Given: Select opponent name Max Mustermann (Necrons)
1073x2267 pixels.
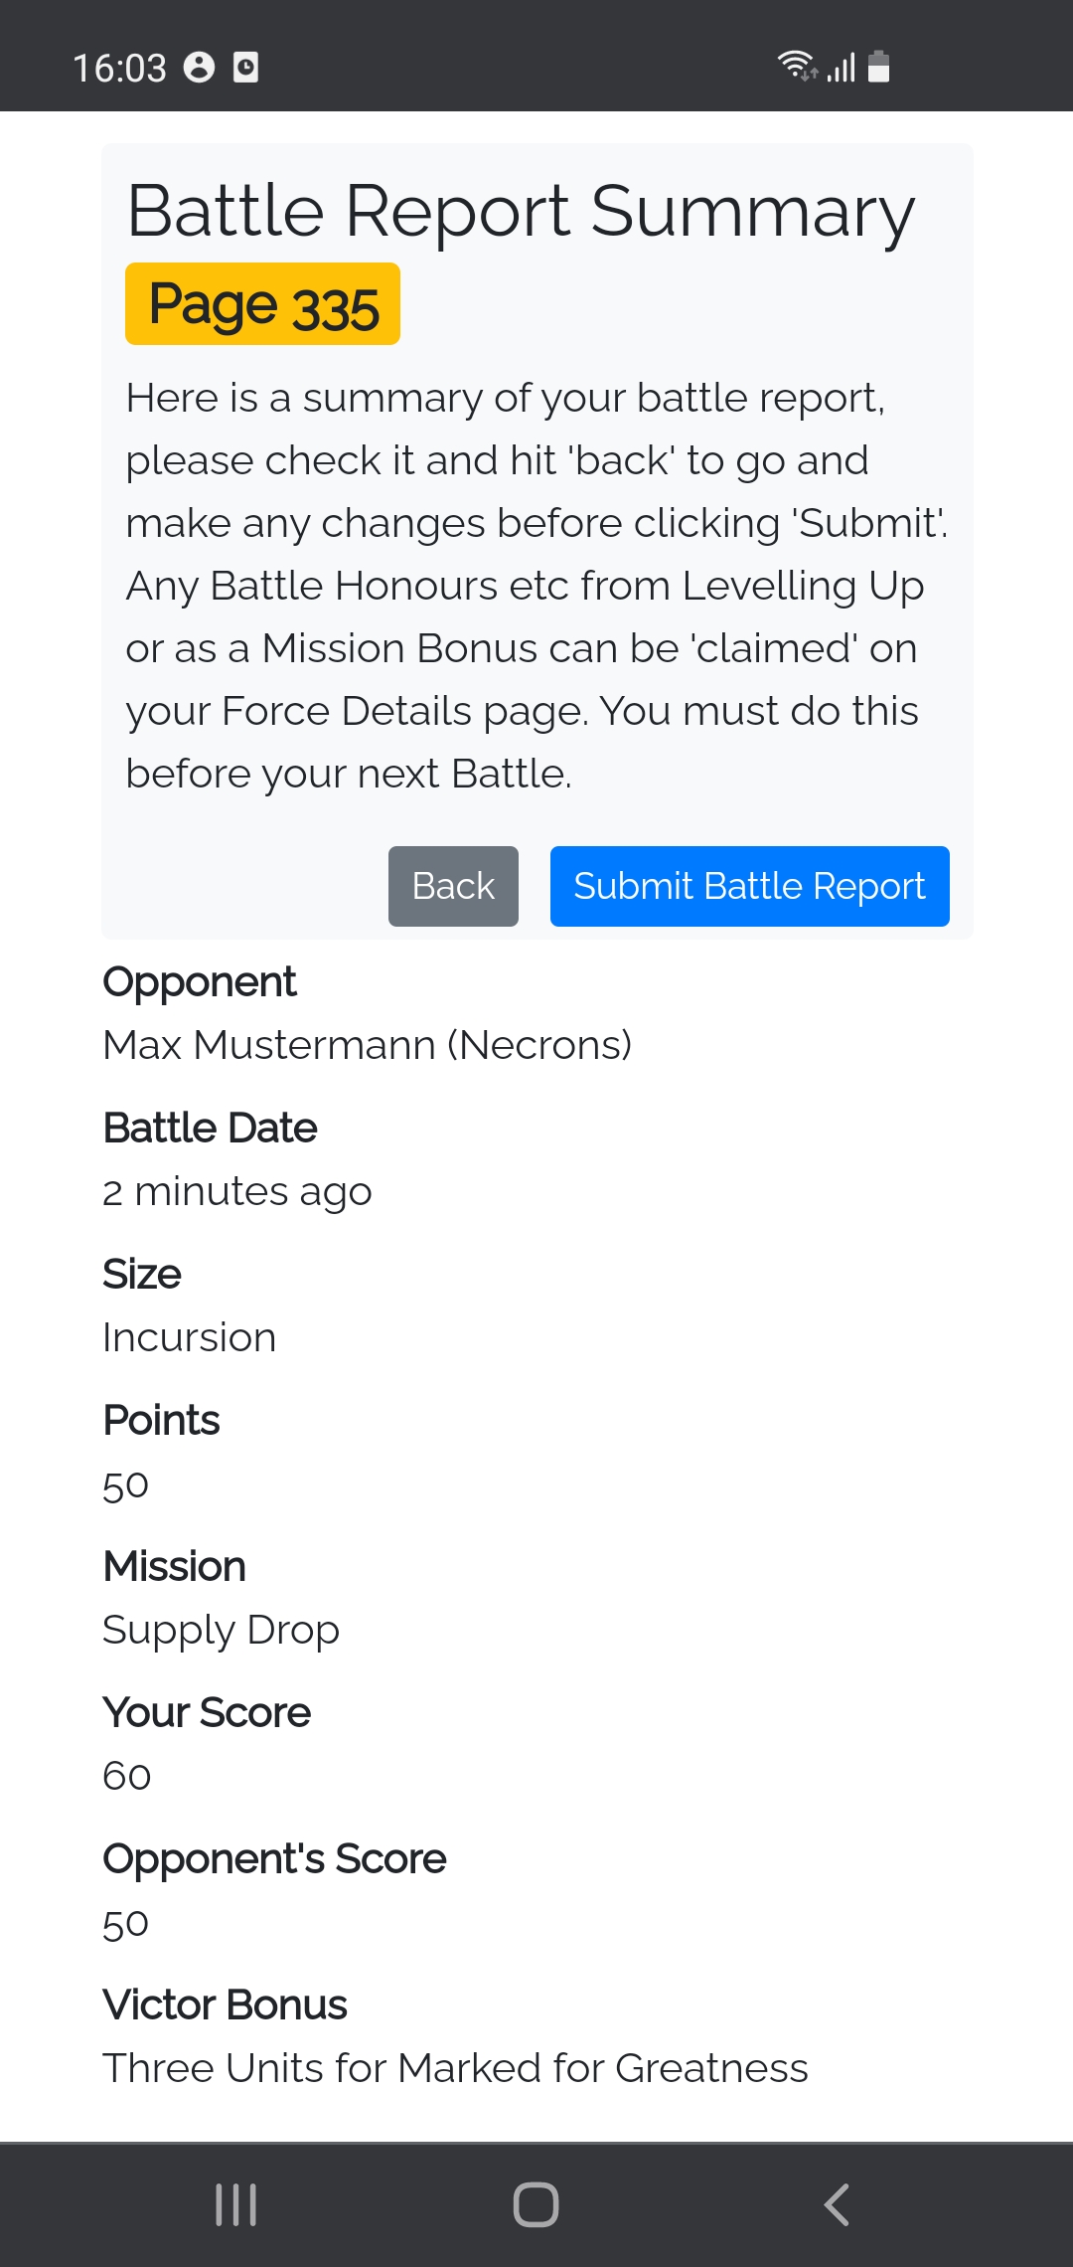Looking at the screenshot, I should coord(367,1045).
